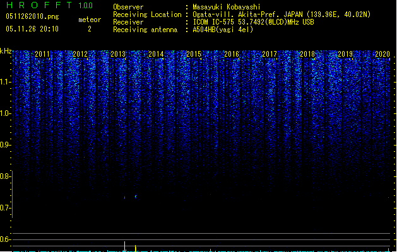
Task: Click the 2013 time marker
Action: pos(118,54)
